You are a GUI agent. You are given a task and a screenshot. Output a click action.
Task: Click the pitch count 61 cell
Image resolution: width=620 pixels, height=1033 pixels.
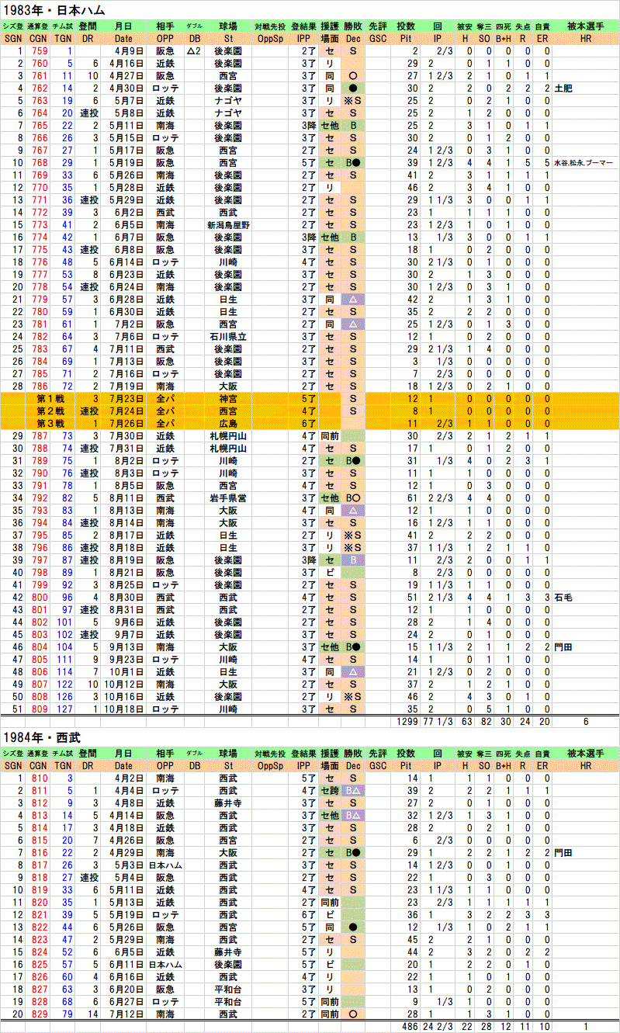click(412, 497)
